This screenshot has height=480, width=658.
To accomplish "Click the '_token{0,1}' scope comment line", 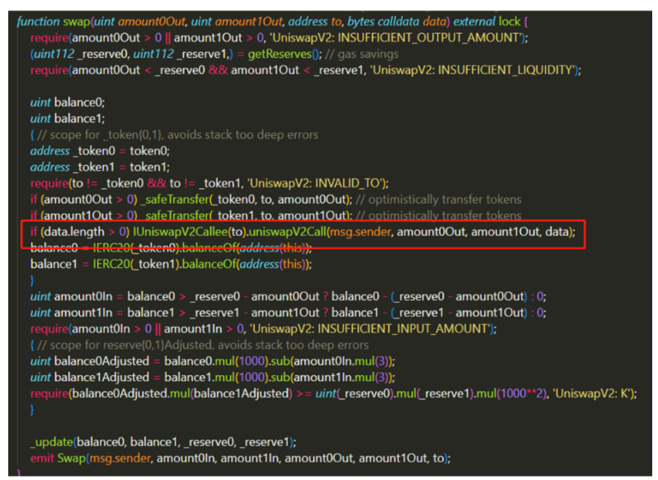I will pos(174,134).
